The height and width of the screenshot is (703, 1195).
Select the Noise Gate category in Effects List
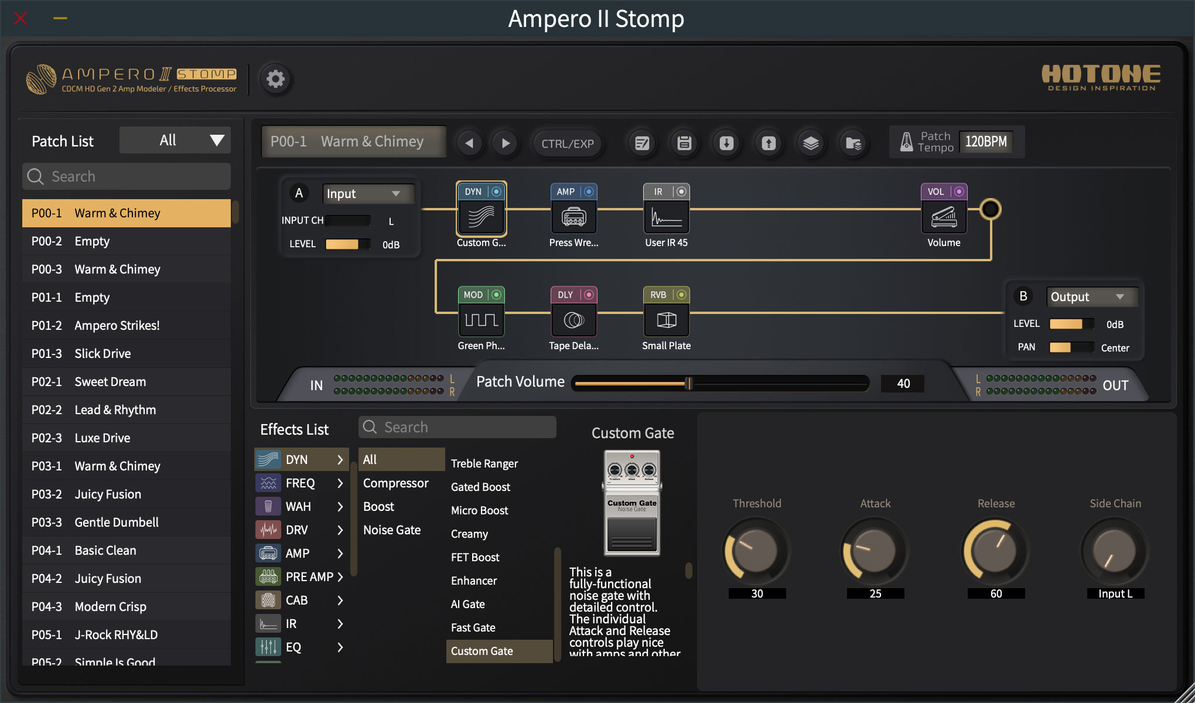(x=392, y=530)
